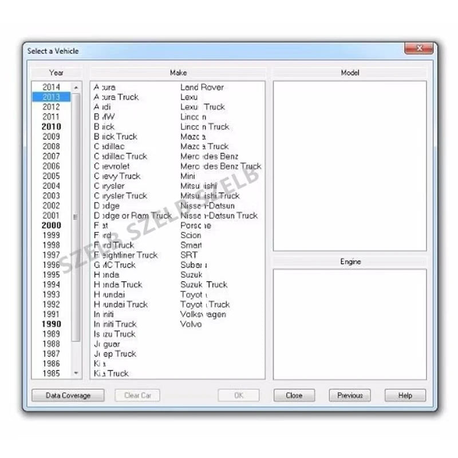Image resolution: width=458 pixels, height=458 pixels.
Task: Pick Mini make
Action: pyautogui.click(x=188, y=176)
